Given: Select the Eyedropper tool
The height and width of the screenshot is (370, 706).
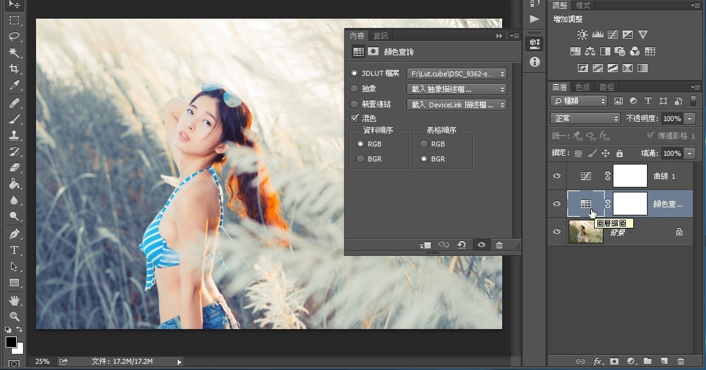Looking at the screenshot, I should pyautogui.click(x=14, y=85).
